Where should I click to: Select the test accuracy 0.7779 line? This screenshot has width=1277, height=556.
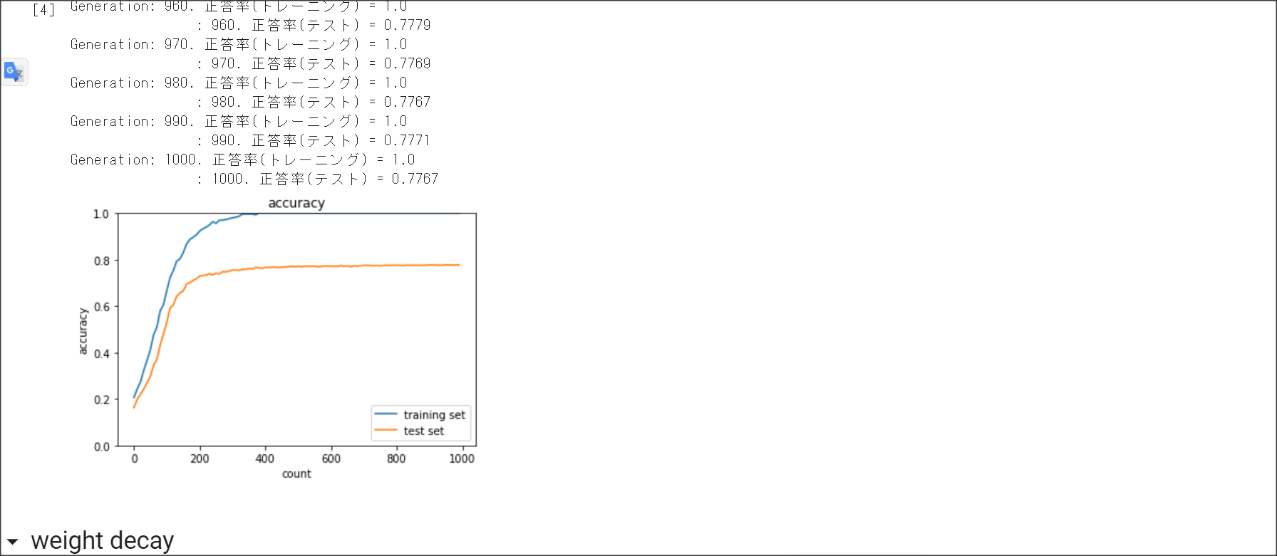[314, 25]
